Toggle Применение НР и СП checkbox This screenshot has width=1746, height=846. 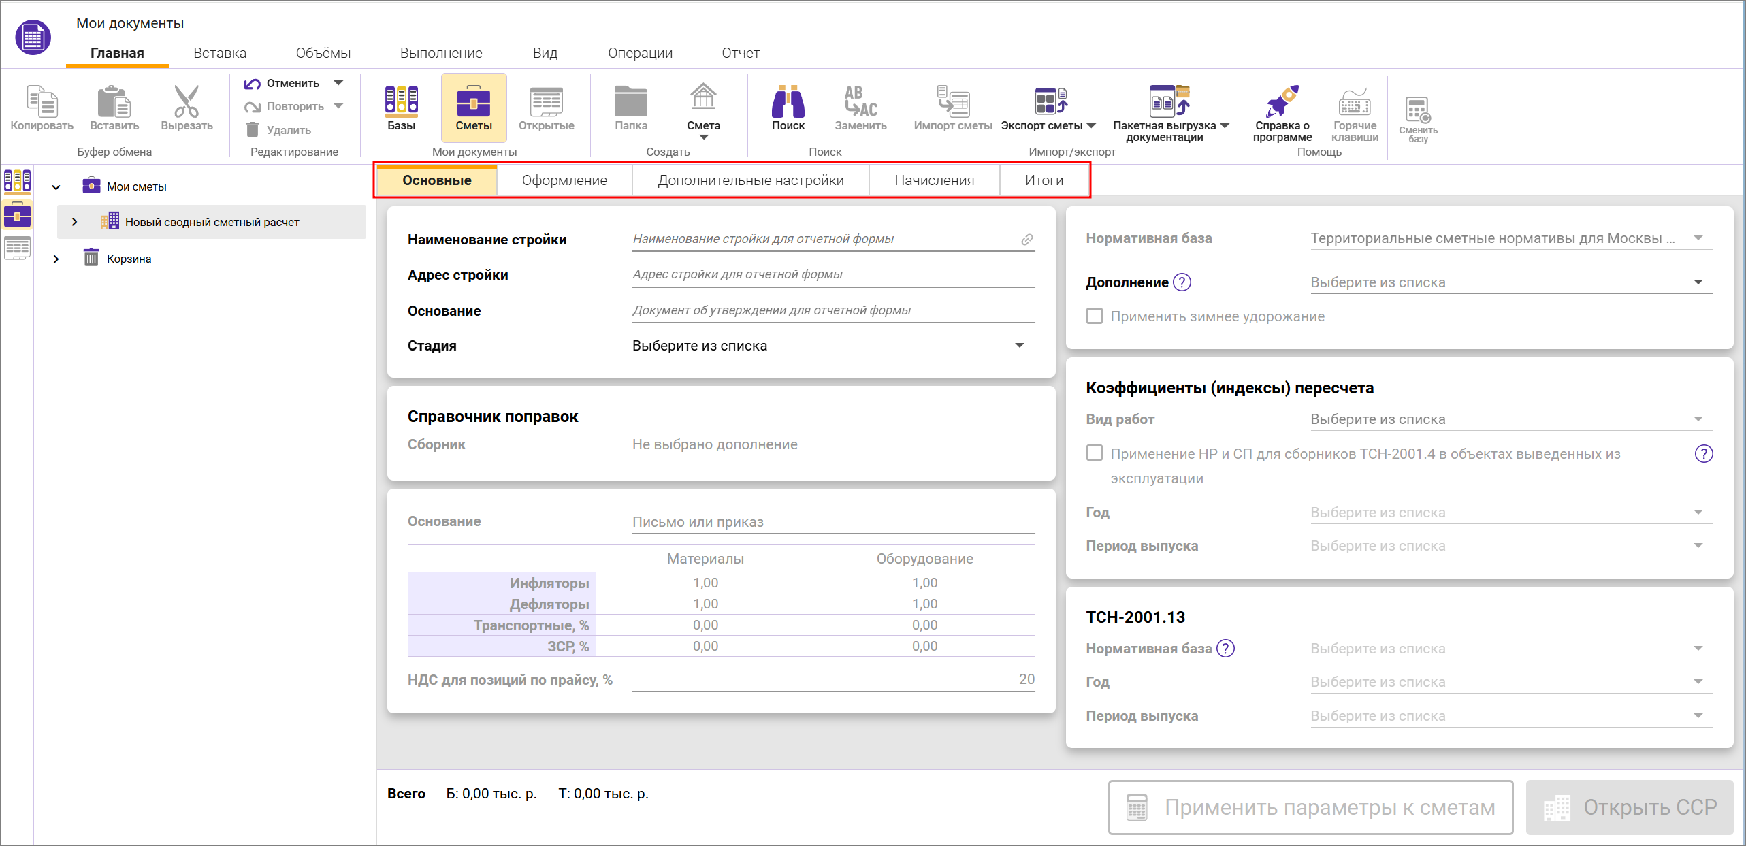coord(1095,453)
